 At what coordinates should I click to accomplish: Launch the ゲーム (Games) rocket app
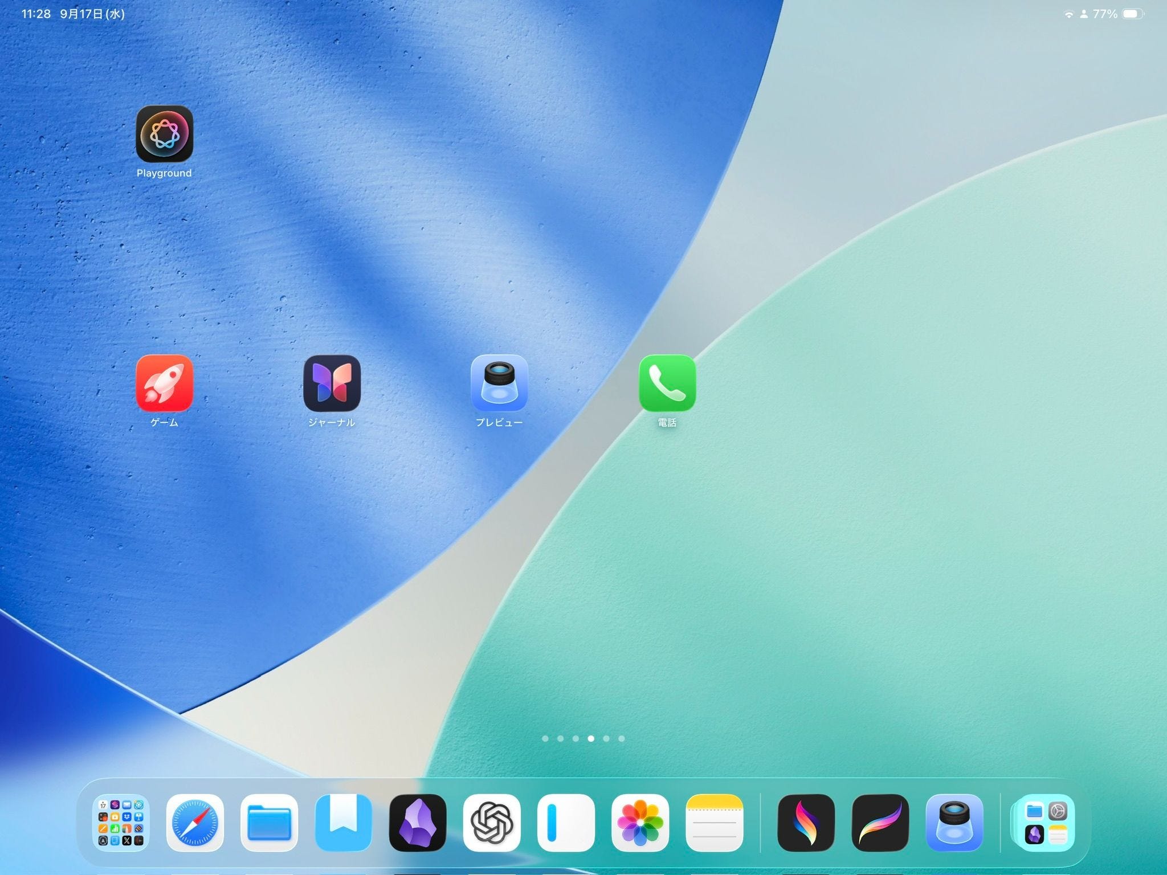164,383
